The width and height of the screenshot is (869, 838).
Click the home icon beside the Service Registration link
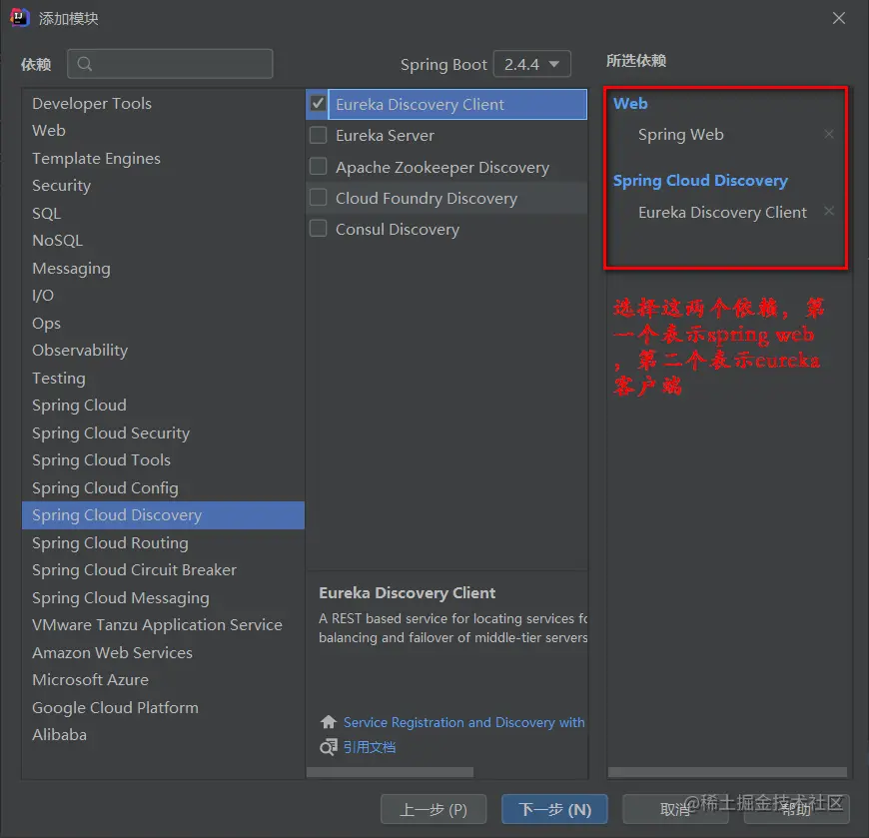(x=328, y=721)
